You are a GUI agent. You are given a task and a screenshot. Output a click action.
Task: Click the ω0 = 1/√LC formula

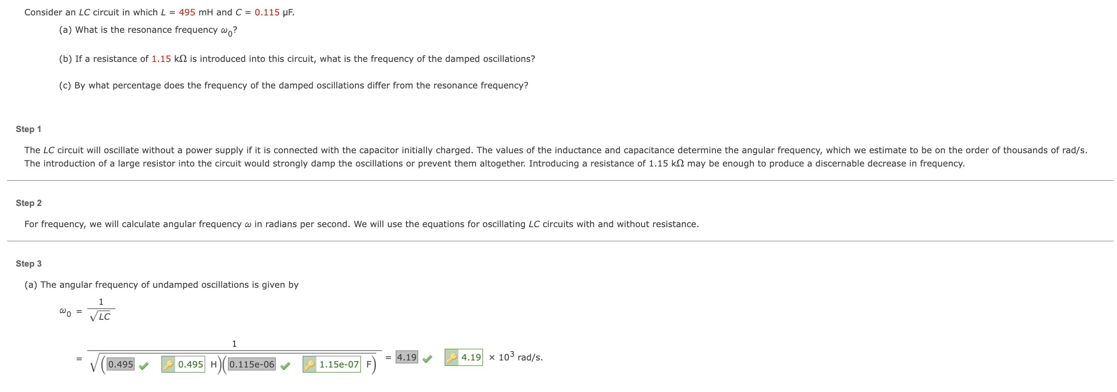click(87, 310)
